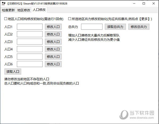Image resolution: width=159 pixels, height=124 pixels.
Task: Focus the 人口1 input field
Action: pyautogui.click(x=30, y=27)
